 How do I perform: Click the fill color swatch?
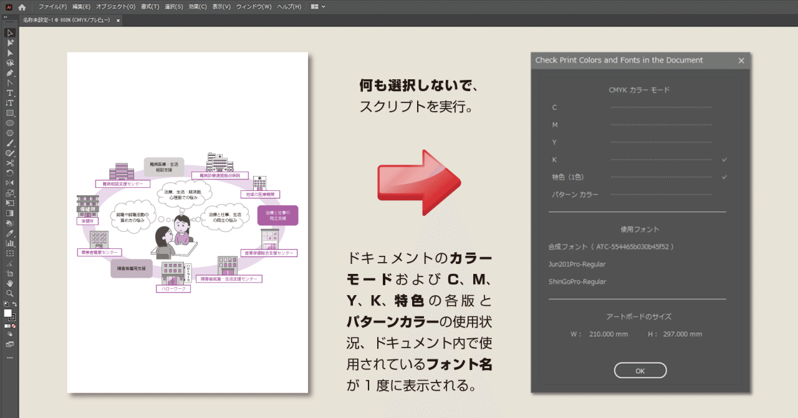pos(7,312)
